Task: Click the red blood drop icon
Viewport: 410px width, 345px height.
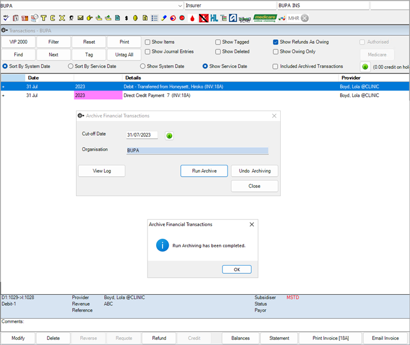Action: coord(193,18)
